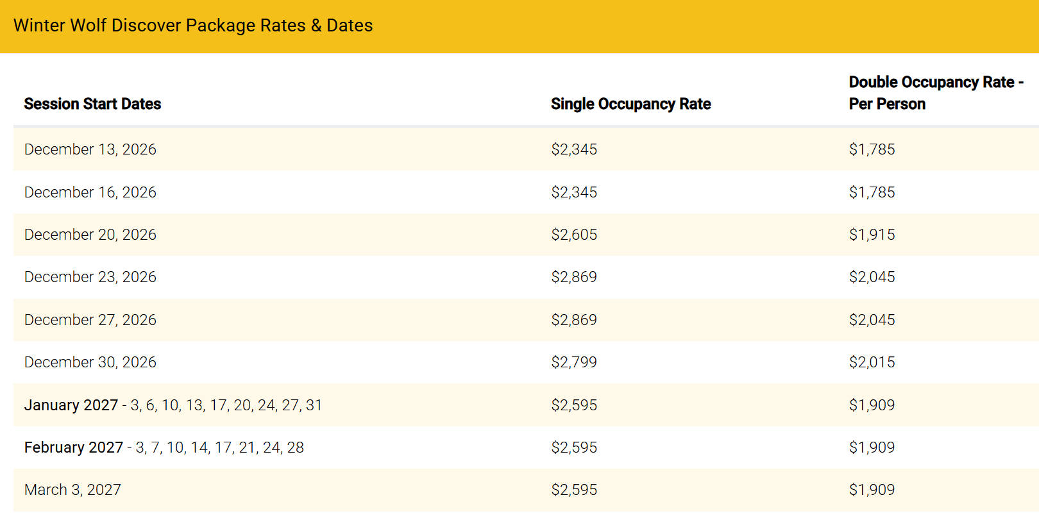Click the January 2027 session dates entry
Image resolution: width=1039 pixels, height=518 pixels.
pyautogui.click(x=173, y=405)
